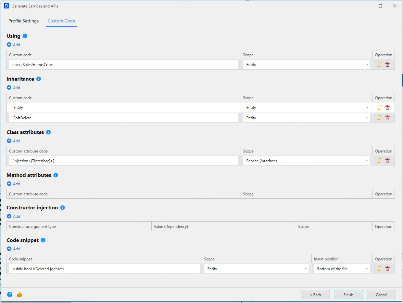
Task: Delete the 'using Sales.Frame.Core;' row
Action: pos(387,65)
